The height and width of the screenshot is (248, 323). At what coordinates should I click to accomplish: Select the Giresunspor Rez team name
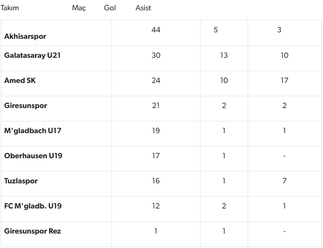coord(33,231)
